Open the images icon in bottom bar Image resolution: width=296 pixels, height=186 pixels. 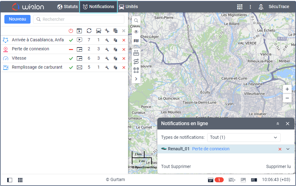point(243,180)
